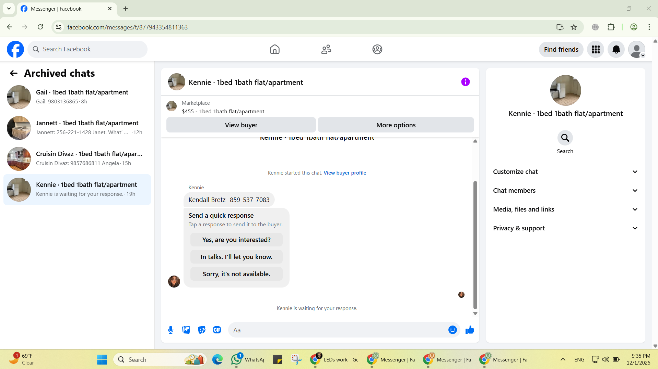Reload the page
This screenshot has height=369, width=658.
[40, 27]
